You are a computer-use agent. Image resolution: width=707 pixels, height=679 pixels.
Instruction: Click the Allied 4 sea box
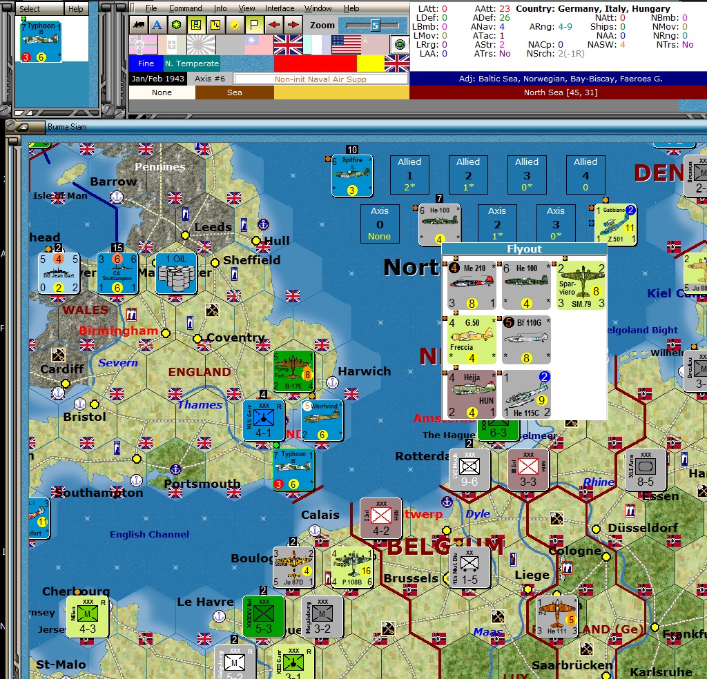585,175
